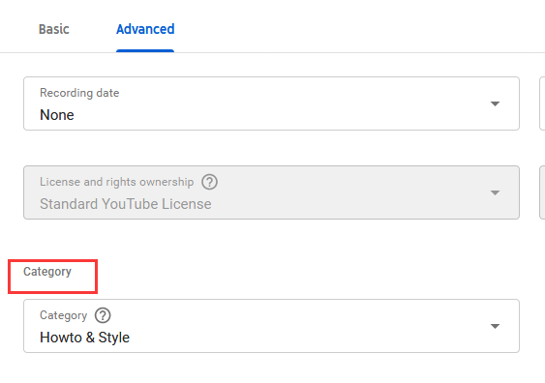
Task: Click the Recording date dropdown arrow
Action: click(x=495, y=103)
